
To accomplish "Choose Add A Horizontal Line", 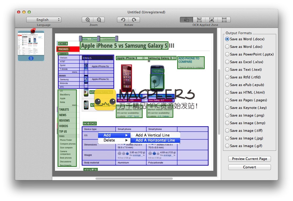I will 155,140.
